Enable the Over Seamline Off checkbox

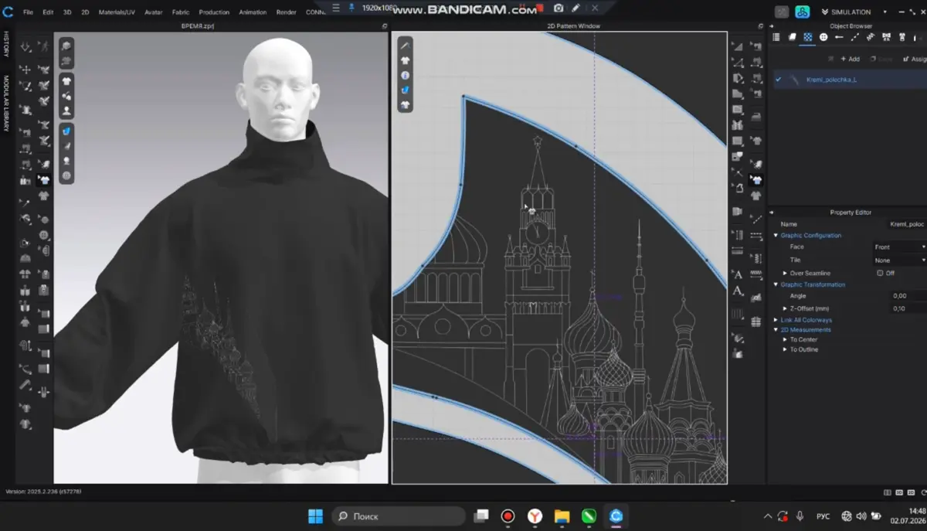point(880,274)
